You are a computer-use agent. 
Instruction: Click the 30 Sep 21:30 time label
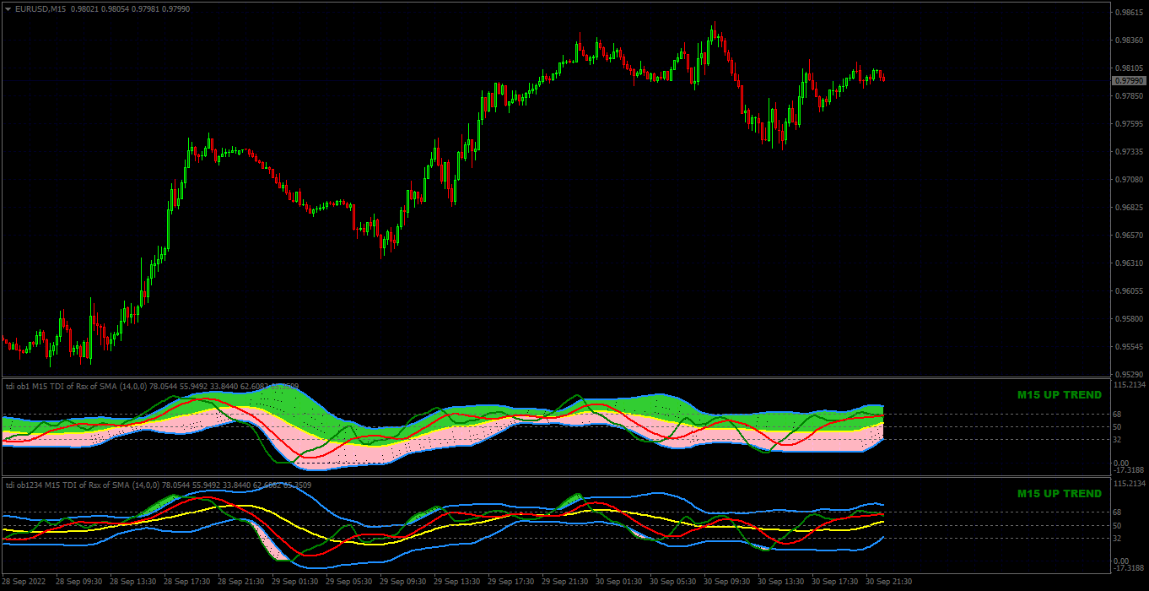[889, 582]
